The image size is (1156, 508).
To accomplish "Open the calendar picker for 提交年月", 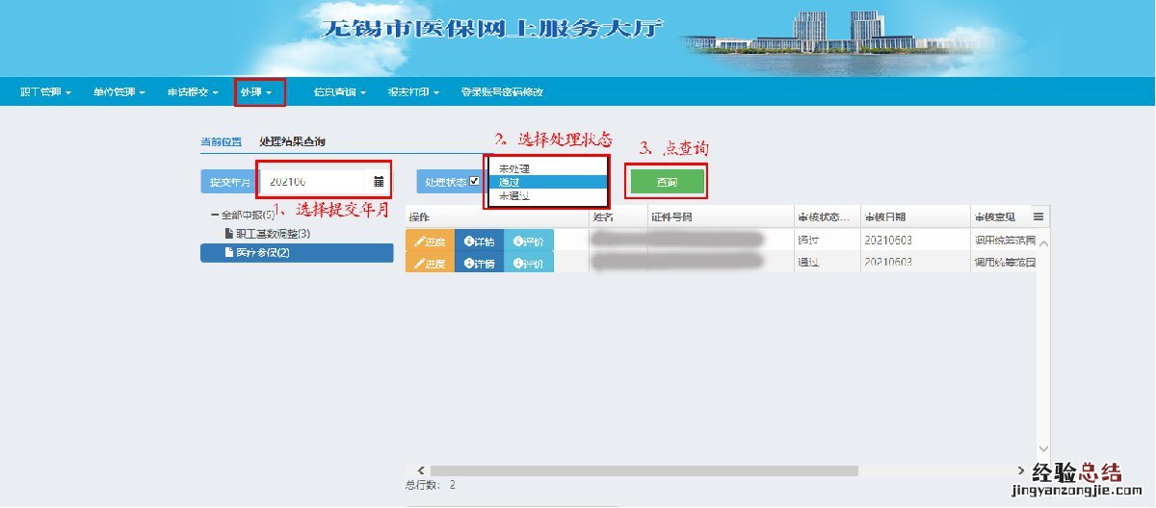I will pyautogui.click(x=379, y=181).
